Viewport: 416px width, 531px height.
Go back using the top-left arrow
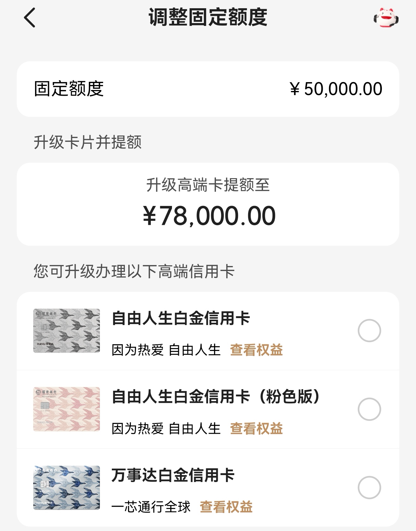pyautogui.click(x=30, y=18)
